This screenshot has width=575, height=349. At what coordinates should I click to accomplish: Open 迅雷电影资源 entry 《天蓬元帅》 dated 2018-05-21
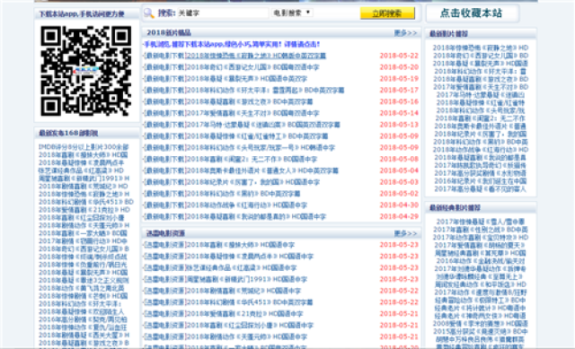[246, 336]
